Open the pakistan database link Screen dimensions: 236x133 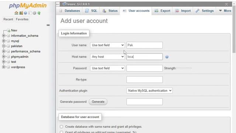pos(17,46)
